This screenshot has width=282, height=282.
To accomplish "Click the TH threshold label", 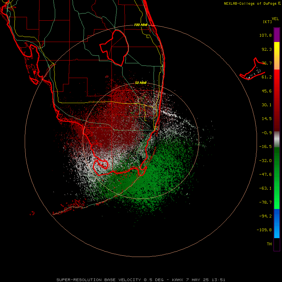I will point(269,244).
